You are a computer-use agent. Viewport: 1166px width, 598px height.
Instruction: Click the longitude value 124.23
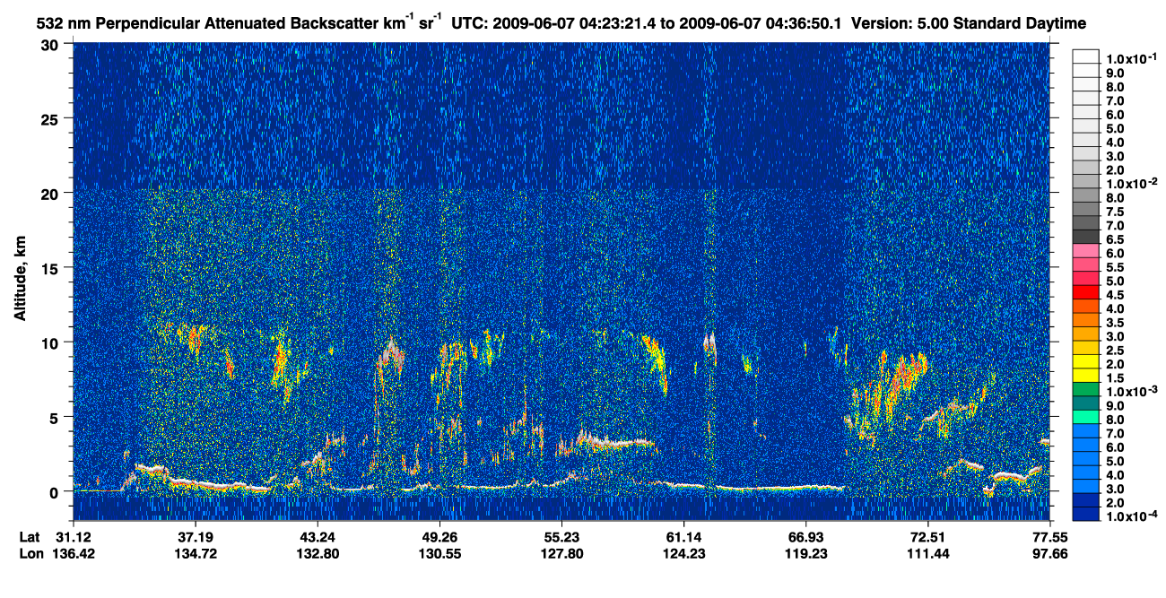tap(683, 553)
